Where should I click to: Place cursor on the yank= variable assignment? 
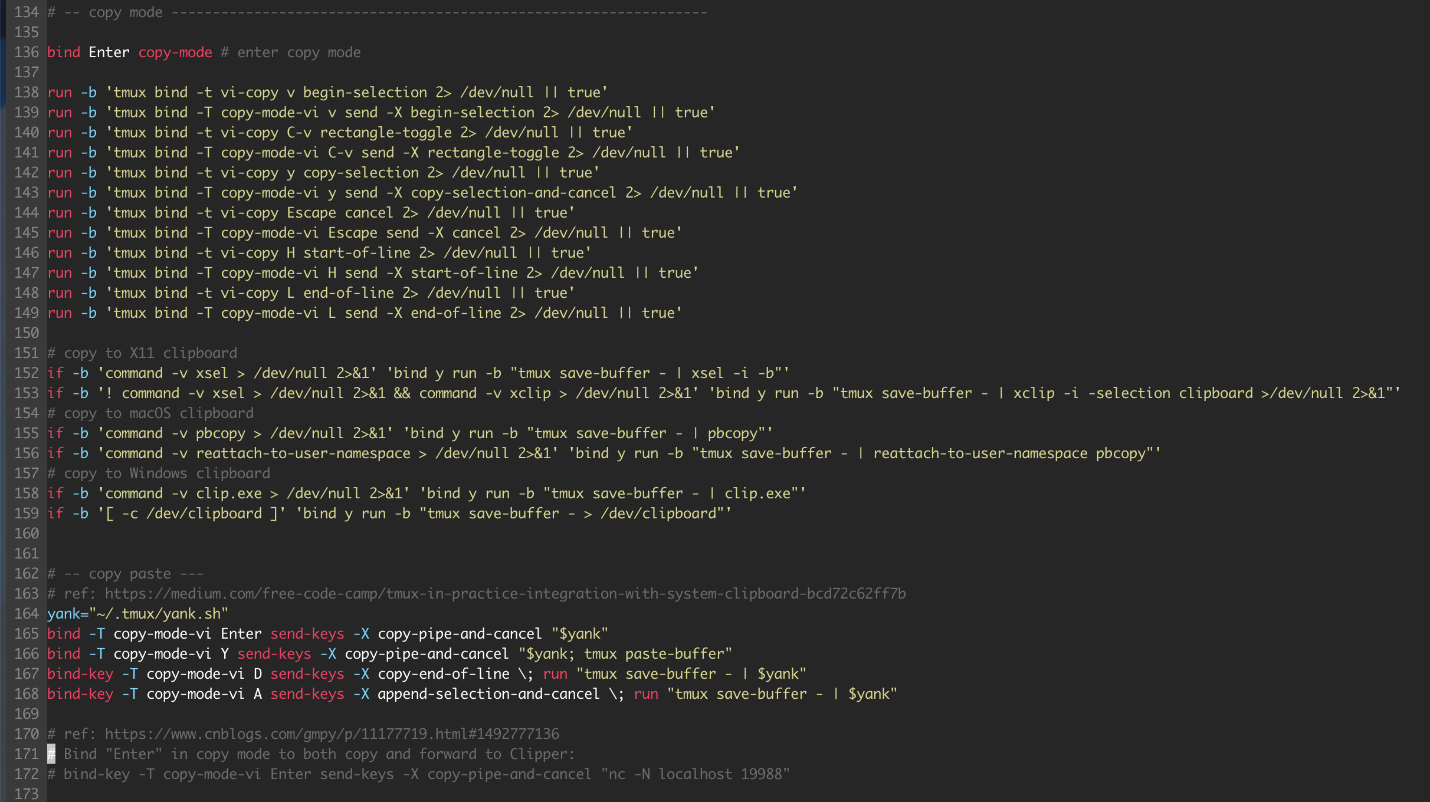pyautogui.click(x=137, y=614)
